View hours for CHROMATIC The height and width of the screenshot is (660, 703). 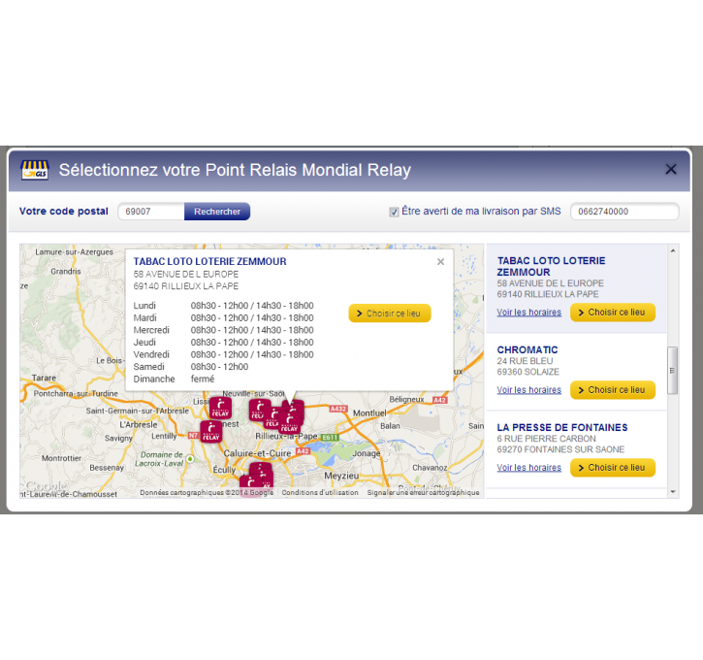pyautogui.click(x=529, y=390)
